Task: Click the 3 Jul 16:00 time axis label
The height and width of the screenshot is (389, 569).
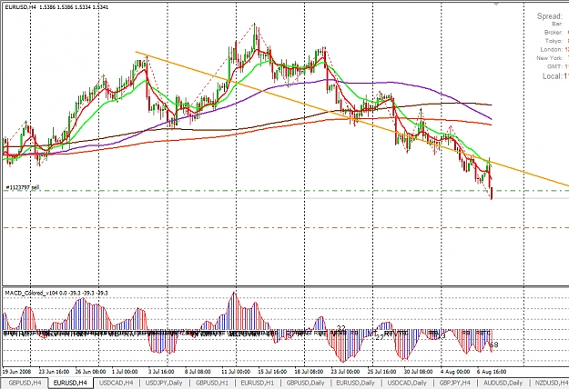Action: 161,371
